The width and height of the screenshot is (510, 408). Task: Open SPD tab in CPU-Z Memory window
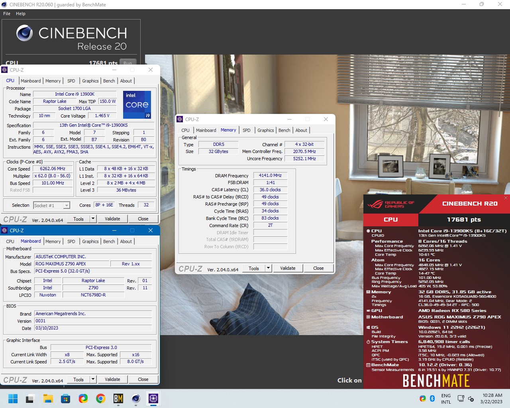coord(247,130)
